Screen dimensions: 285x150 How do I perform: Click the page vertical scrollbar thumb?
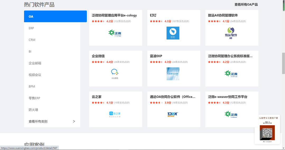point(283,63)
